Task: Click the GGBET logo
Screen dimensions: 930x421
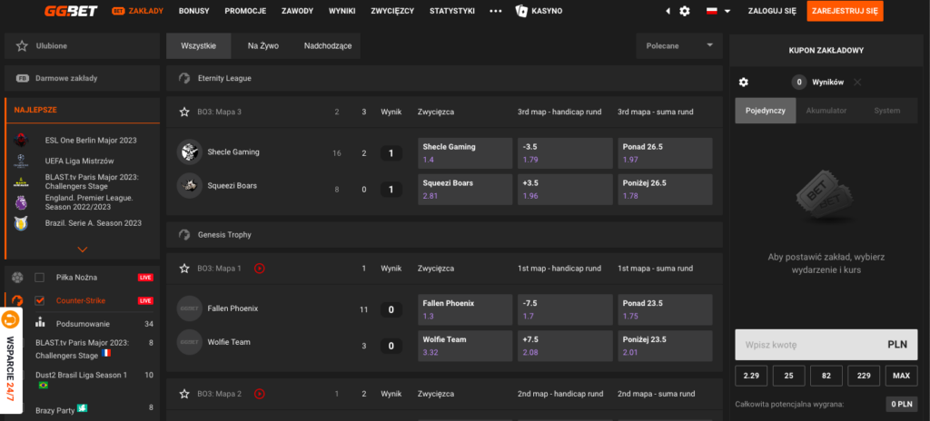Action: [x=71, y=11]
